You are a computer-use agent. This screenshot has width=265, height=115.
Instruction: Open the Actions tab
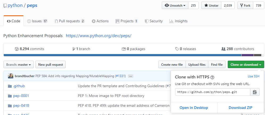(100, 21)
